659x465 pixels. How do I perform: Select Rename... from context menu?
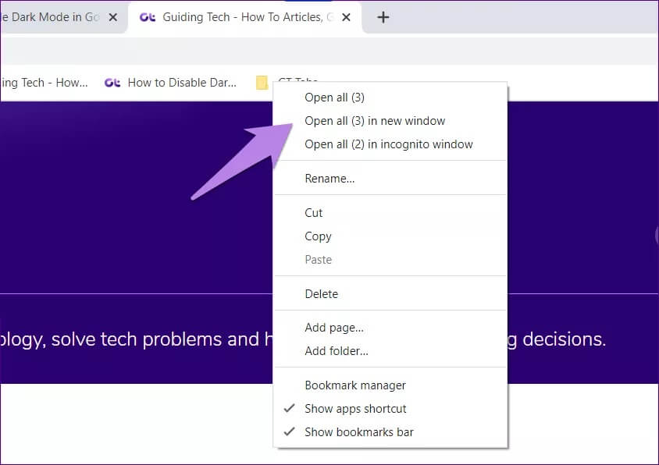tap(390, 179)
